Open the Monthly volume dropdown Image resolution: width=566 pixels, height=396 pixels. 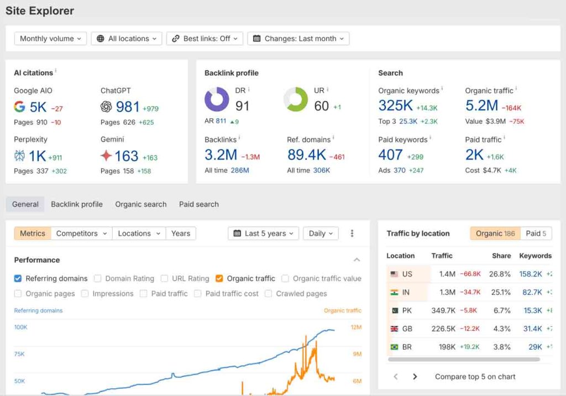50,39
